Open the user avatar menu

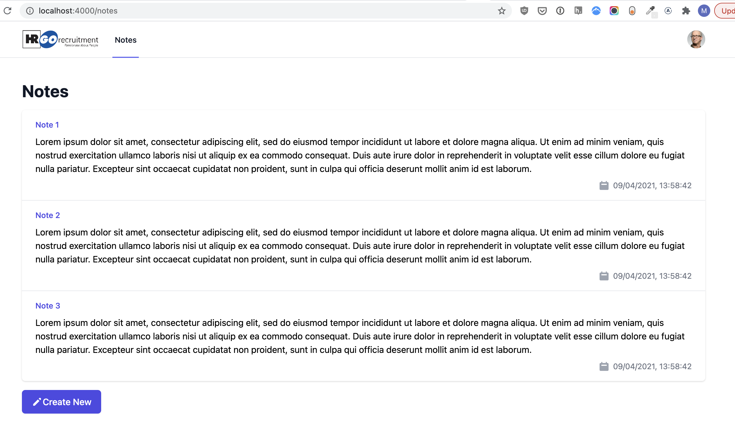tap(696, 39)
